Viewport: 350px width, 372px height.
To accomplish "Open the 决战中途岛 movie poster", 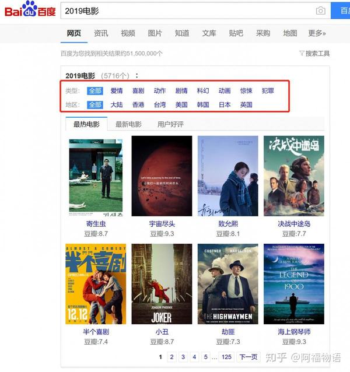I will pos(294,176).
